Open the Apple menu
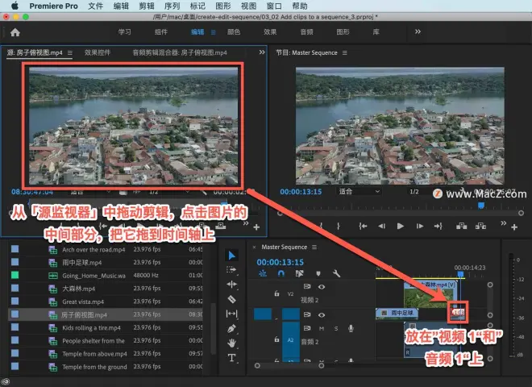532x387 pixels. coord(15,6)
